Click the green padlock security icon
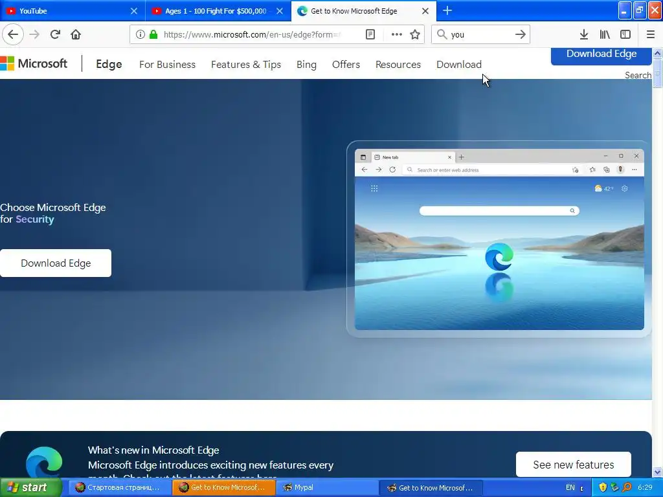The height and width of the screenshot is (497, 663). (153, 34)
